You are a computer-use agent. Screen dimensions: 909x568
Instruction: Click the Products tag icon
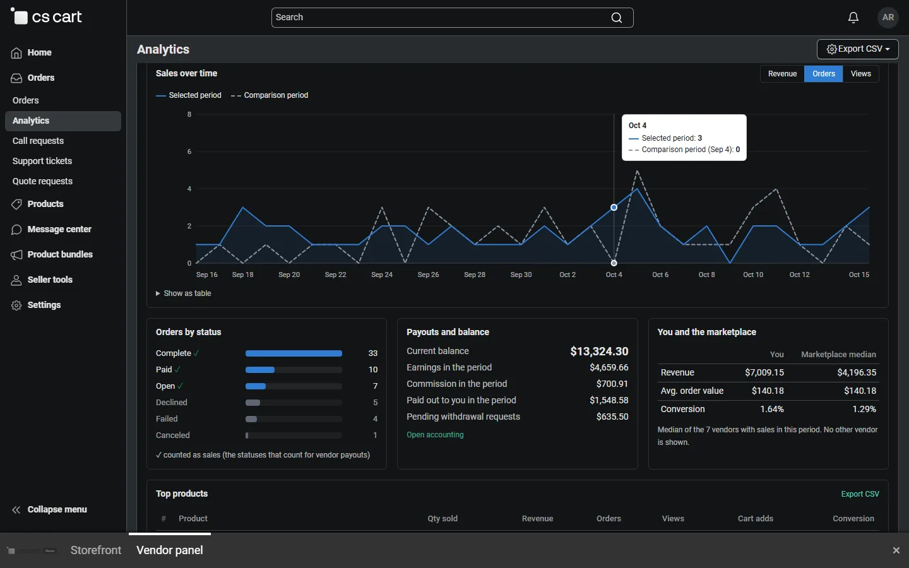(x=16, y=204)
